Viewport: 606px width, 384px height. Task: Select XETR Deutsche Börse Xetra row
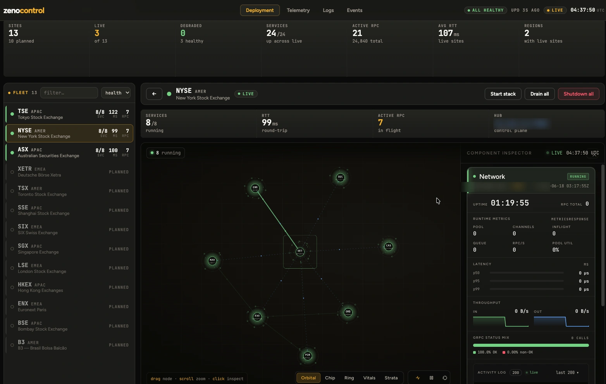[69, 172]
